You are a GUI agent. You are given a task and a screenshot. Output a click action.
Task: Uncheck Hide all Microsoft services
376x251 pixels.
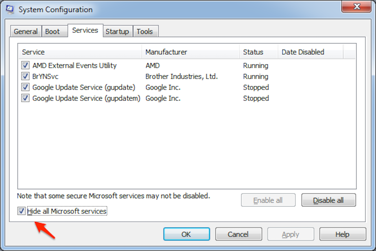pos(22,212)
